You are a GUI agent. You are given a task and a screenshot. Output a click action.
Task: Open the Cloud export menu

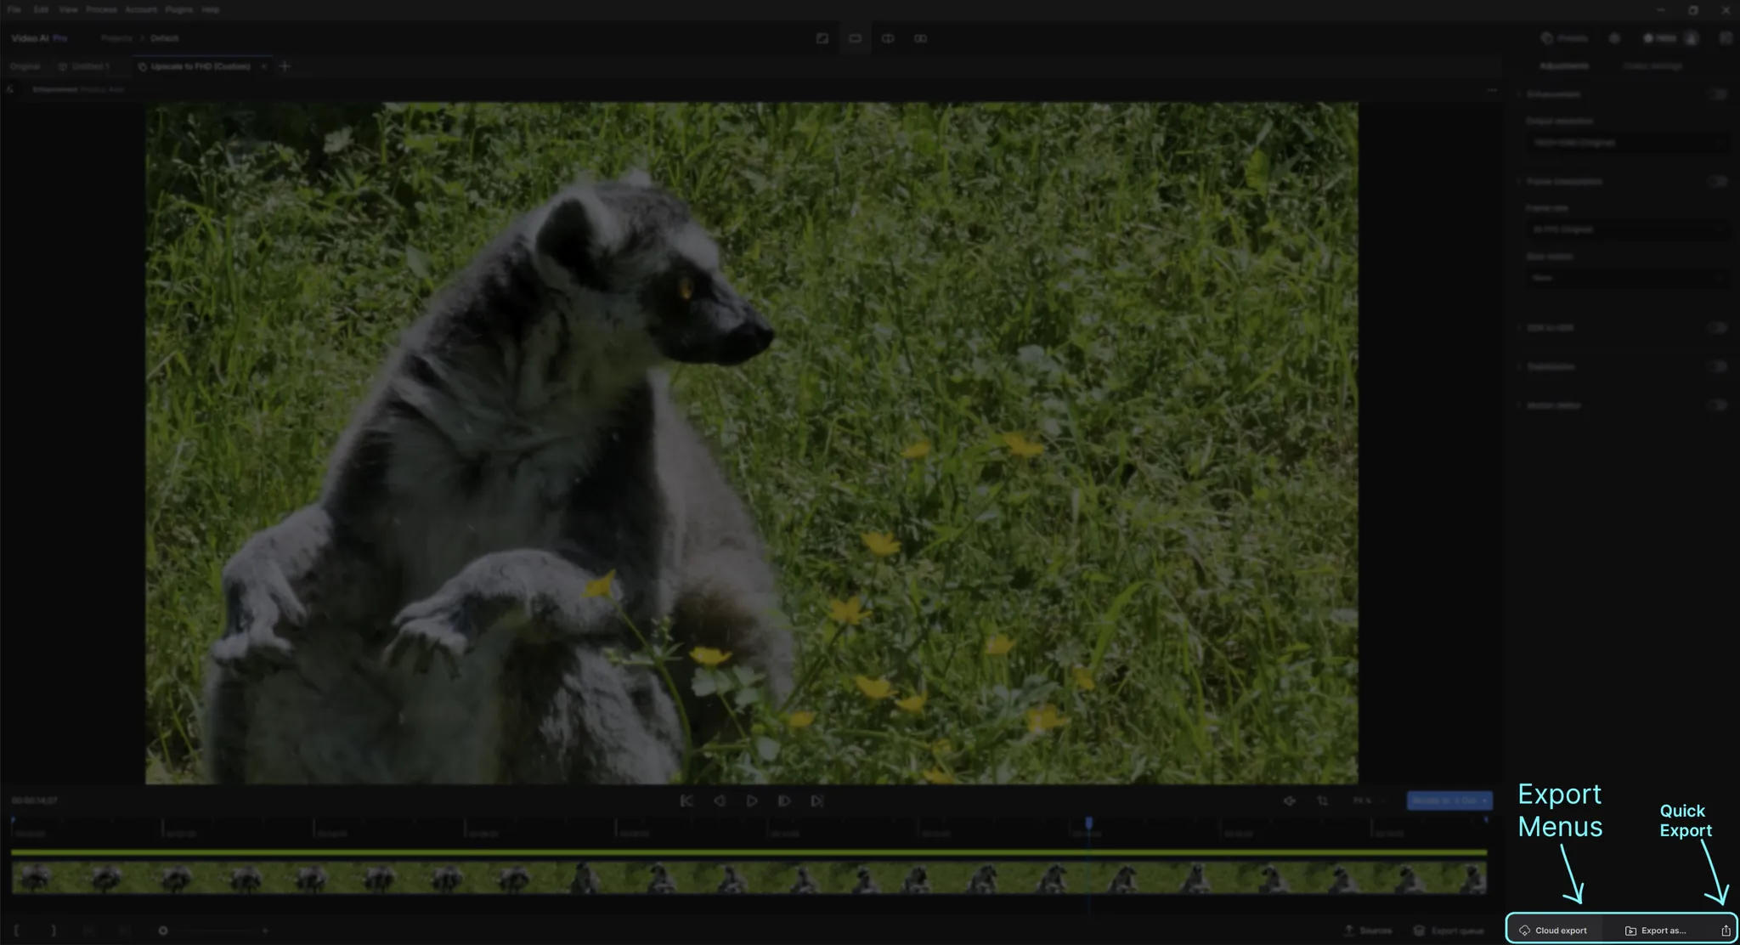(1553, 931)
